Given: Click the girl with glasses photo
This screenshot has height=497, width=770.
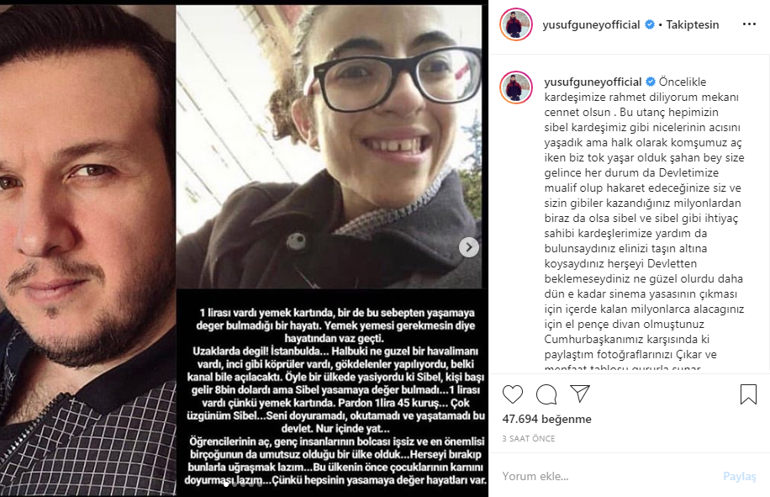Looking at the screenshot, I should [x=329, y=146].
